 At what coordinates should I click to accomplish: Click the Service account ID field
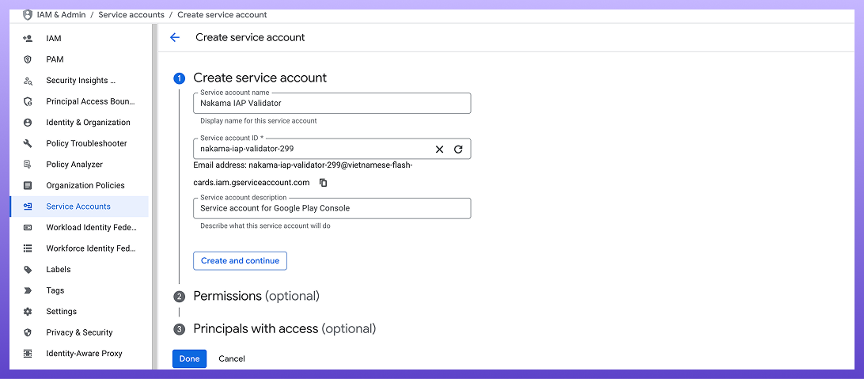click(x=332, y=149)
